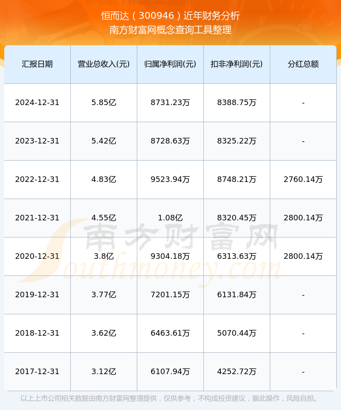
Task: Select the 营业总收入(元) column header
Action: [x=104, y=64]
